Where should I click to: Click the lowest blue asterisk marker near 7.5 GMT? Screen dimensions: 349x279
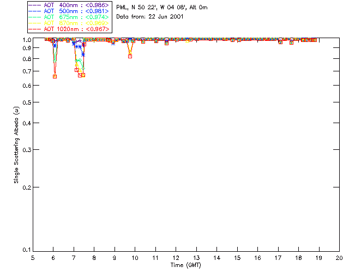(83, 54)
